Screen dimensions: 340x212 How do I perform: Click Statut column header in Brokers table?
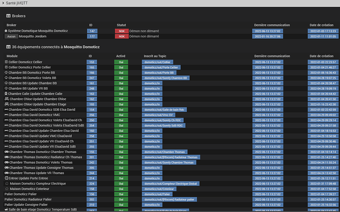(x=121, y=25)
